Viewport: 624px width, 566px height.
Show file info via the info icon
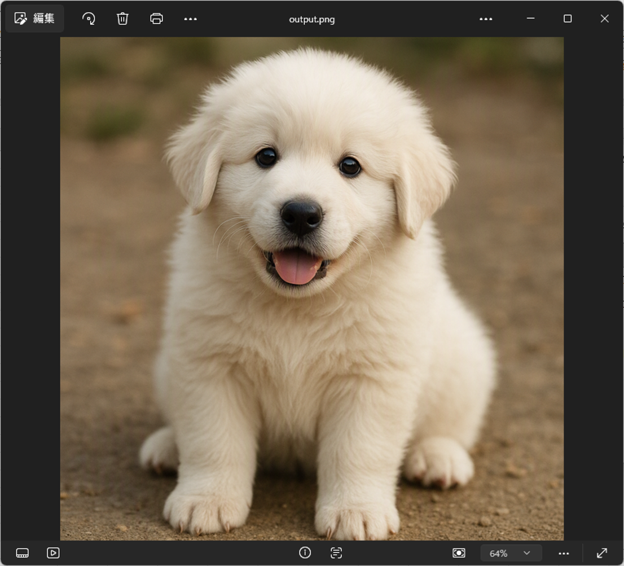305,552
